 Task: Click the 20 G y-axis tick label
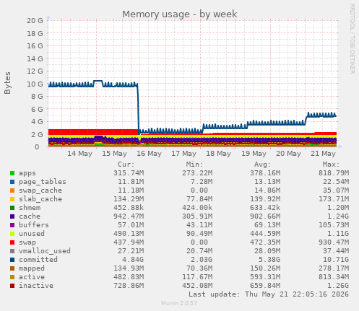click(x=35, y=21)
